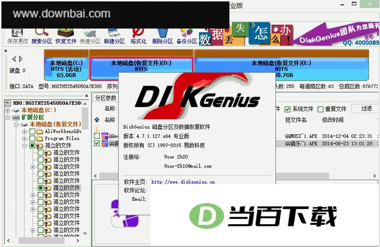This screenshot has width=380, height=247.
Task: Click the QQMUSI~1.APK short file name
Action: tap(301, 136)
